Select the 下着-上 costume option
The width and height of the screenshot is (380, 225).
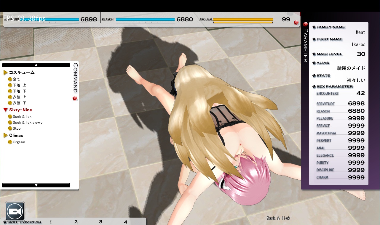pyautogui.click(x=17, y=85)
